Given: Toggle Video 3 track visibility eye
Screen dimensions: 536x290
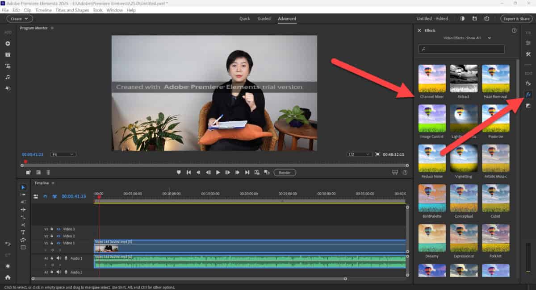Looking at the screenshot, I should 58,229.
